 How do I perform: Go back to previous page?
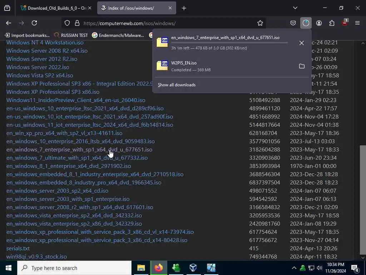(x=9, y=23)
